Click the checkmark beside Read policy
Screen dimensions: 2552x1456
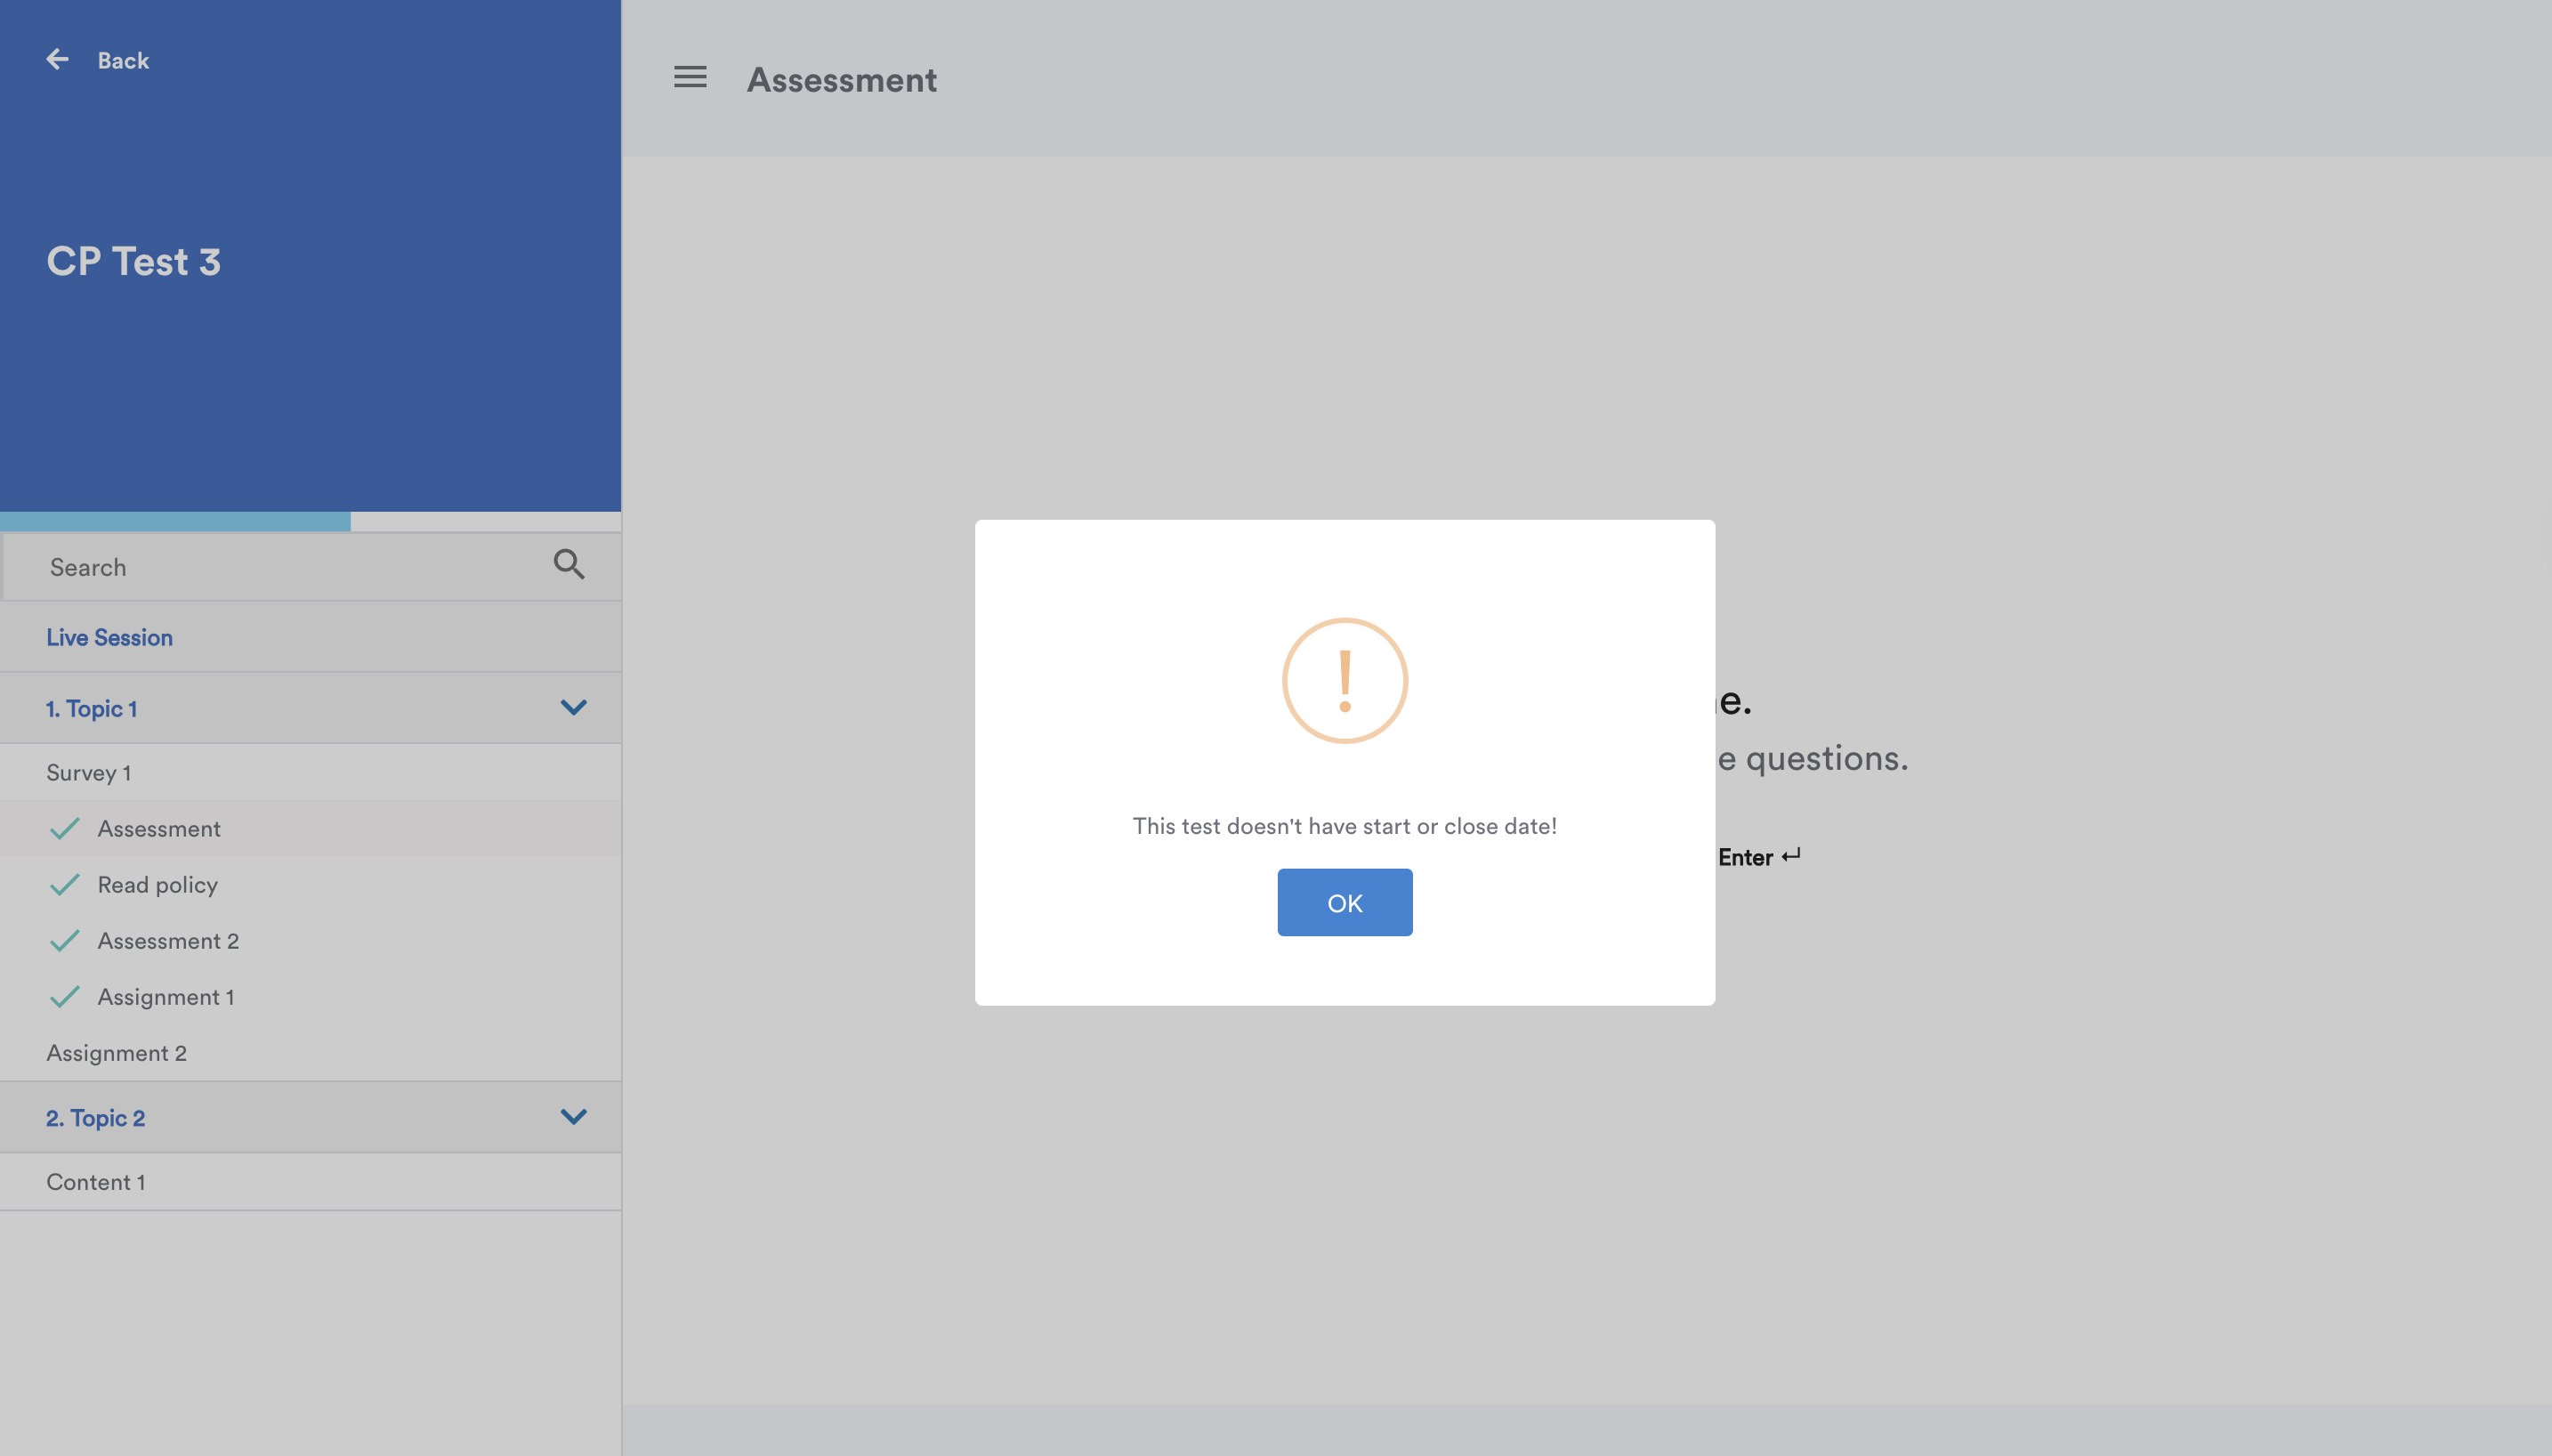(x=65, y=885)
